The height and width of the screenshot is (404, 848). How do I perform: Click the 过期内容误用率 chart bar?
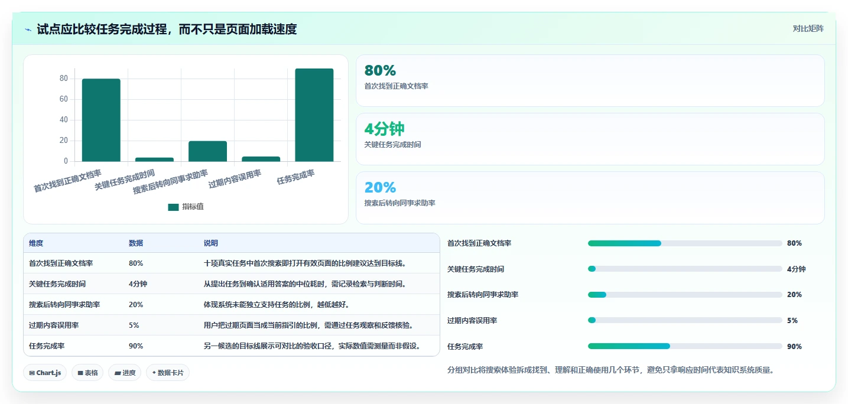coord(261,159)
